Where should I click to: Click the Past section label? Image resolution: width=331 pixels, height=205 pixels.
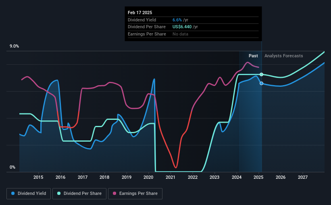[x=253, y=56]
